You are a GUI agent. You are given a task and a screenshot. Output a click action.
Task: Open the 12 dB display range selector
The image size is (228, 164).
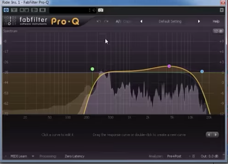coord(218,31)
